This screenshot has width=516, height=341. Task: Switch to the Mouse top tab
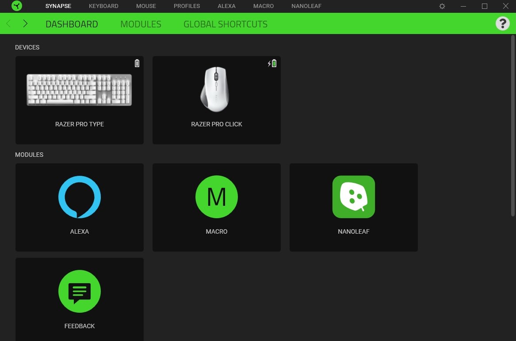146,6
